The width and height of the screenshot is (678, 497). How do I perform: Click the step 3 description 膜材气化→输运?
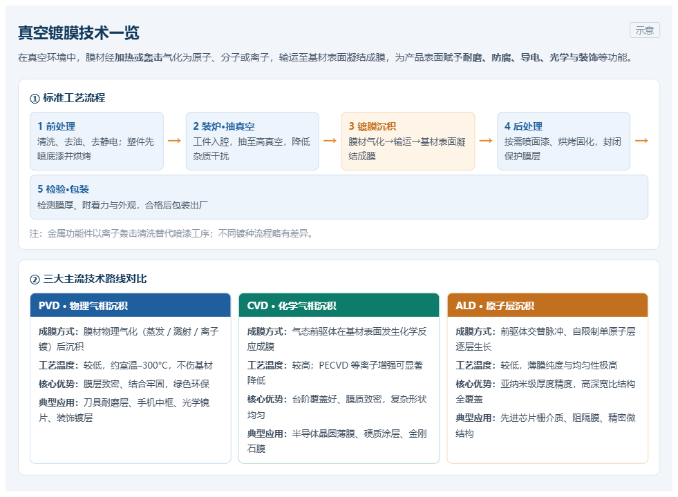pyautogui.click(x=407, y=148)
